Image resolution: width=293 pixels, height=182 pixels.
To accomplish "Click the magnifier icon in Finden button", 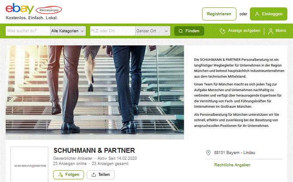I will coord(181,31).
